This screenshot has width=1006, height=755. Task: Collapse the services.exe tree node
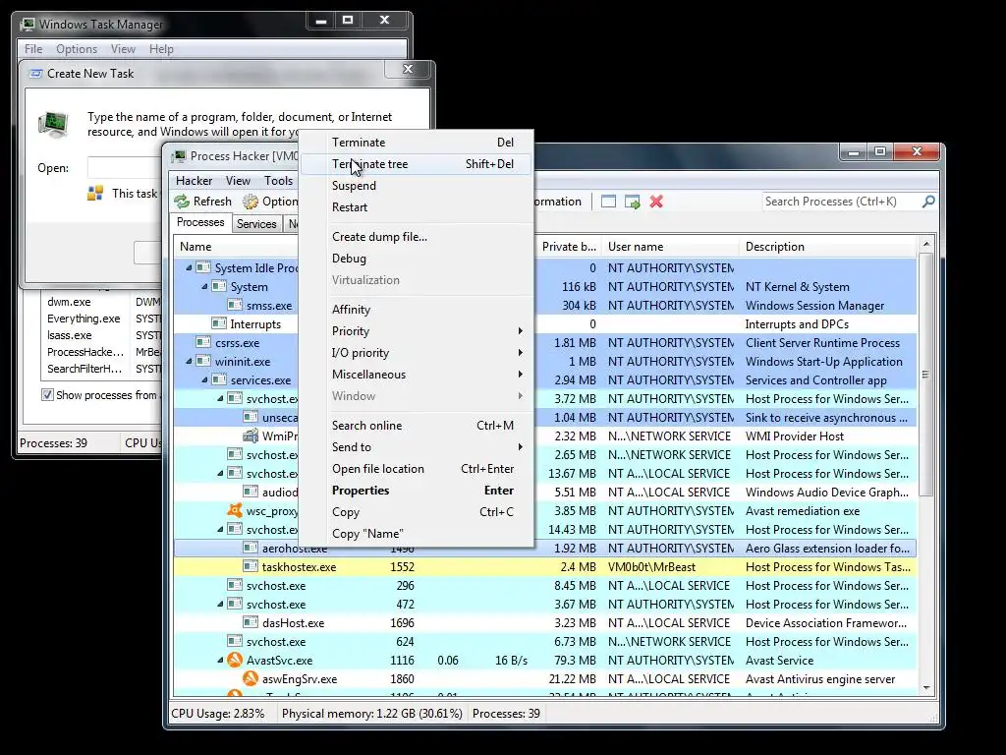204,380
